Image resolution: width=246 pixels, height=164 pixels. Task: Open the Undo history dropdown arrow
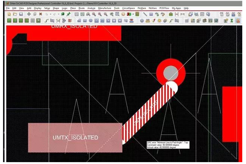pos(50,14)
